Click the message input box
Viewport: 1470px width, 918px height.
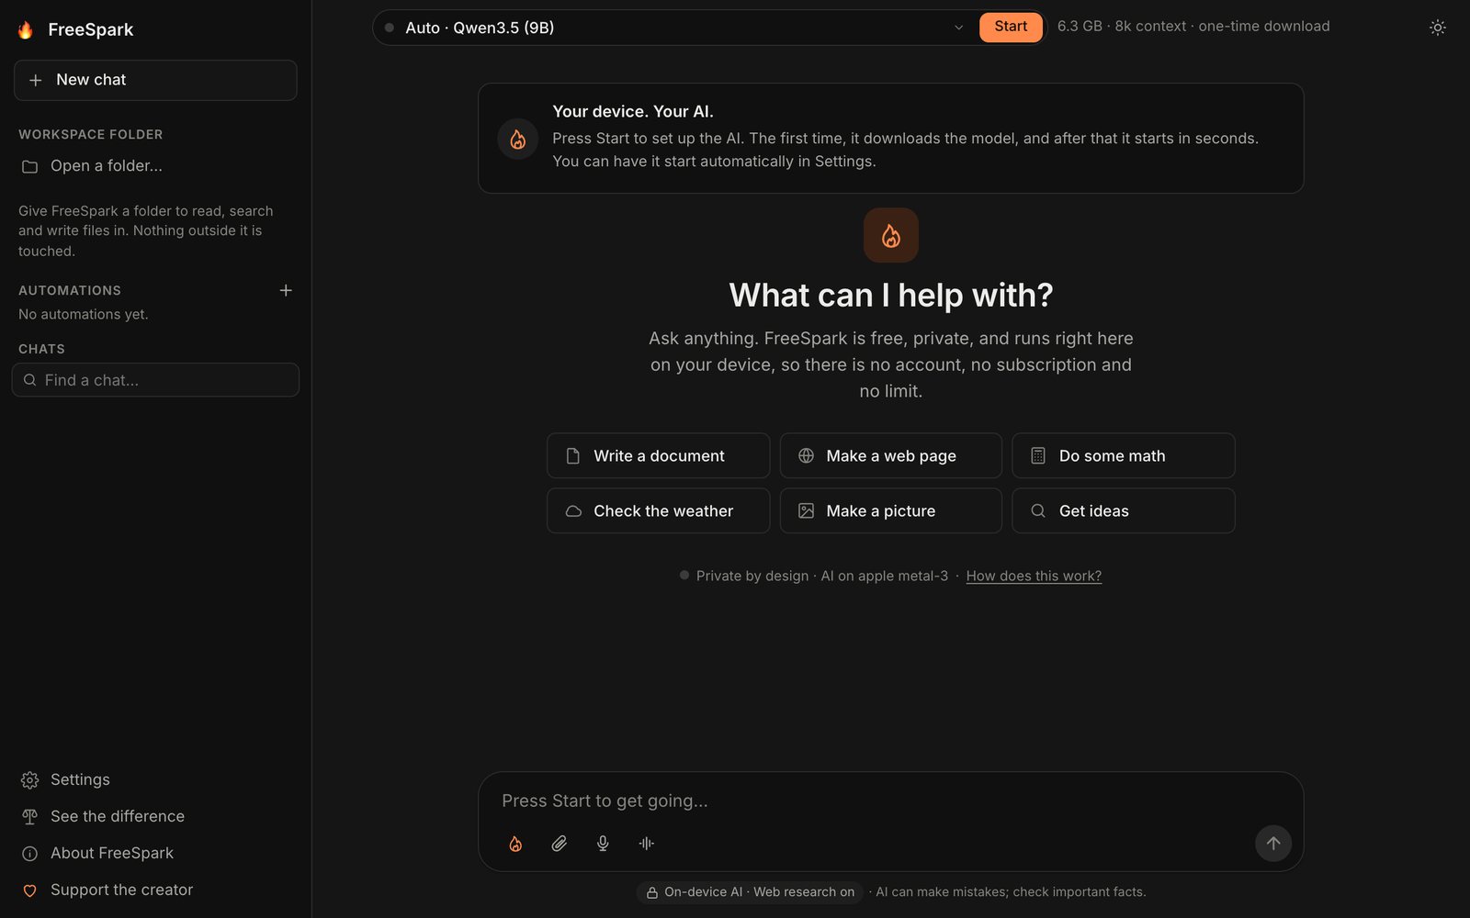click(x=890, y=800)
